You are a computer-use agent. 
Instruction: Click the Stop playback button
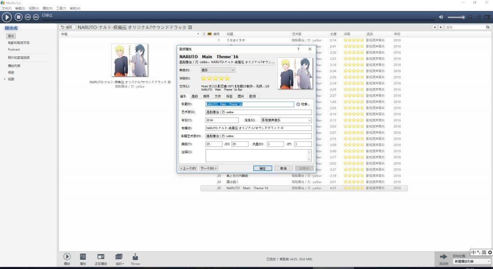tap(19, 17)
